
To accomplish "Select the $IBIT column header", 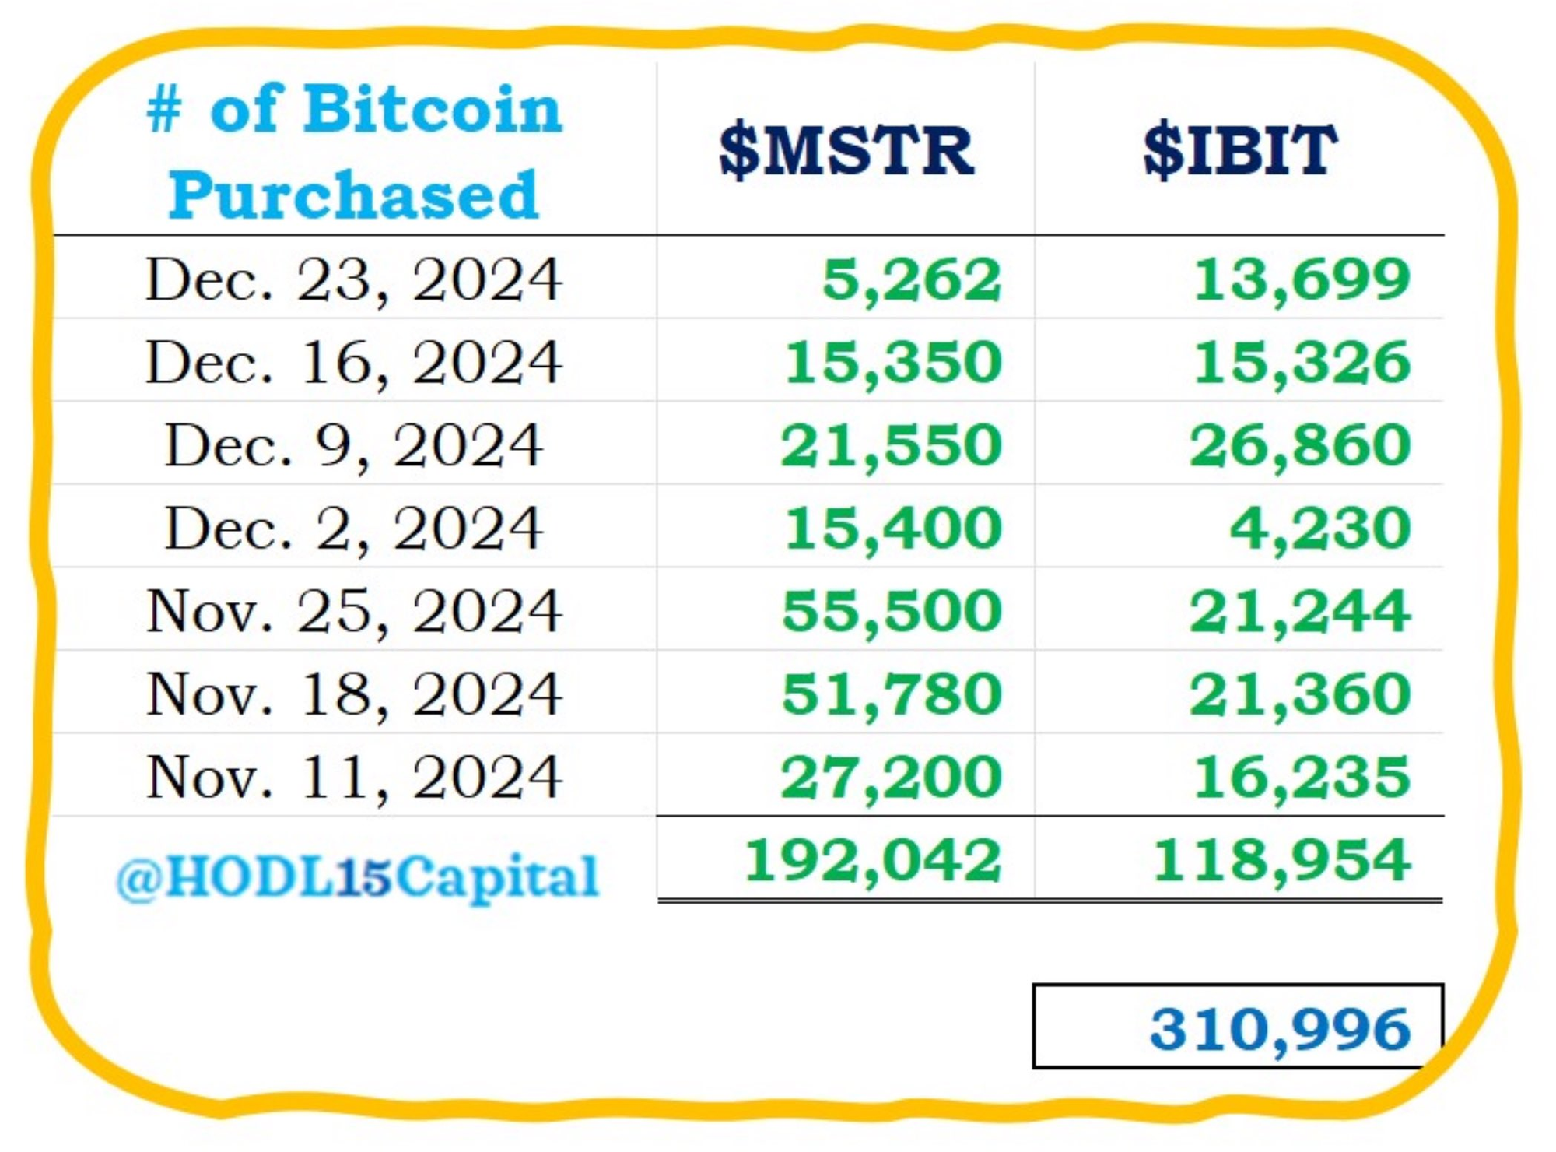I will (1240, 150).
